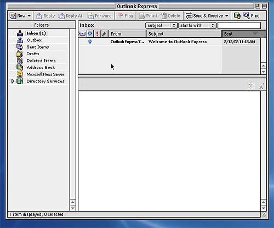Select the Microsoft News Server label
The width and height of the screenshot is (274, 228).
click(x=45, y=74)
